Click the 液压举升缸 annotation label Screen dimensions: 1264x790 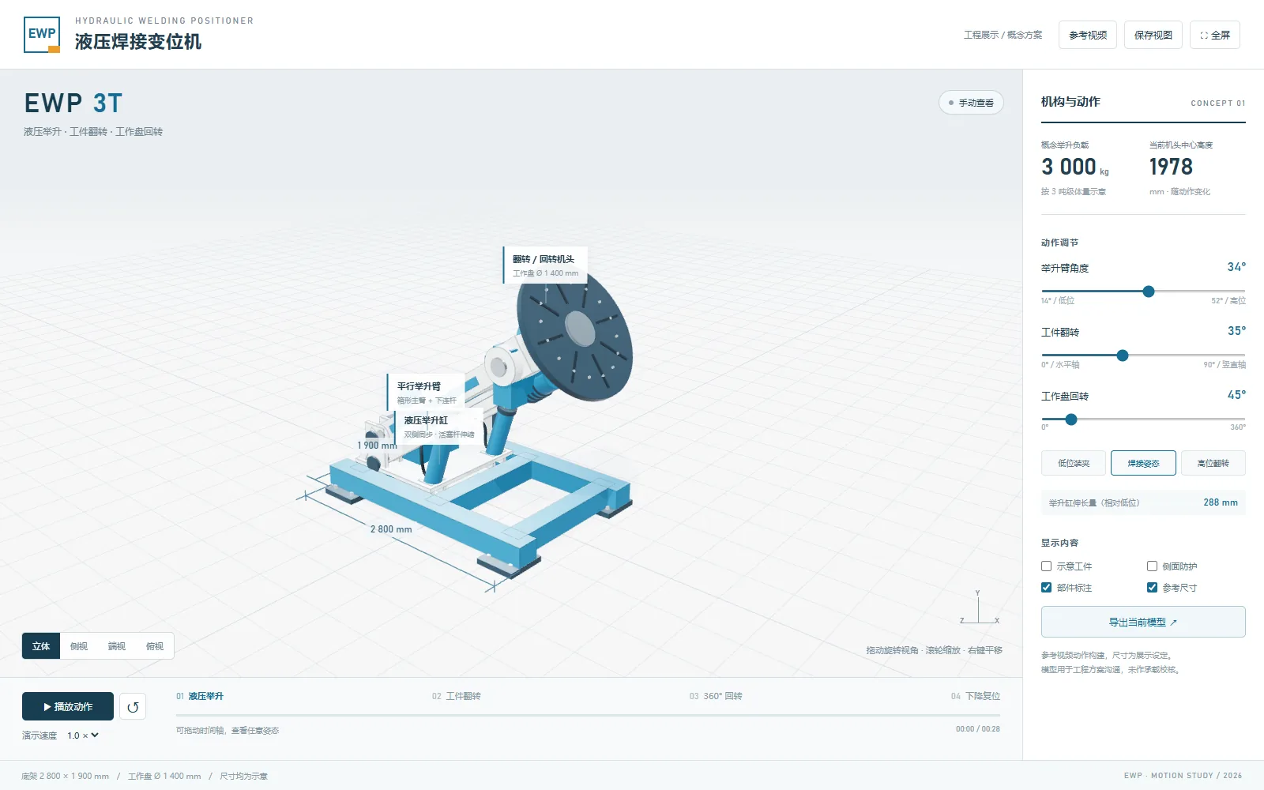click(x=438, y=427)
